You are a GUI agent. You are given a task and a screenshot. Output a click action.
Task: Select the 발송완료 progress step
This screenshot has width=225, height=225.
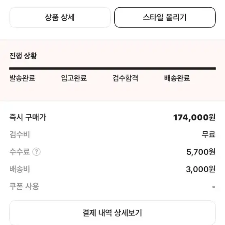pos(22,78)
